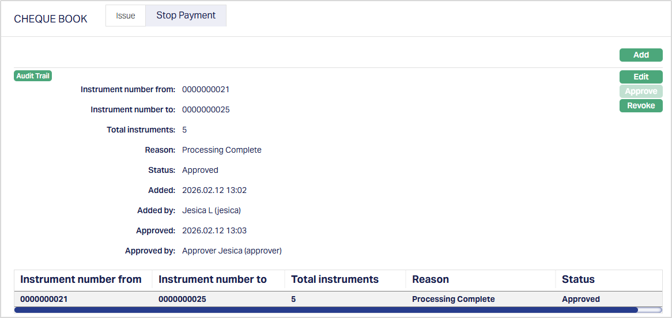The image size is (672, 318).
Task: Click the Approved by value Approver Jesica
Action: coord(232,251)
